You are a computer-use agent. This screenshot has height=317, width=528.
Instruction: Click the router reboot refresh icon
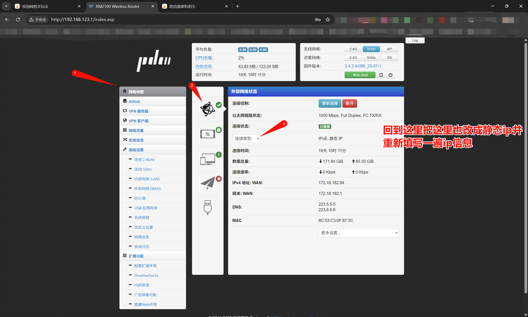(x=381, y=75)
